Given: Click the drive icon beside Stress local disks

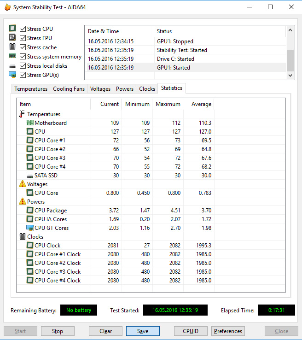Looking at the screenshot, I should point(12,66).
